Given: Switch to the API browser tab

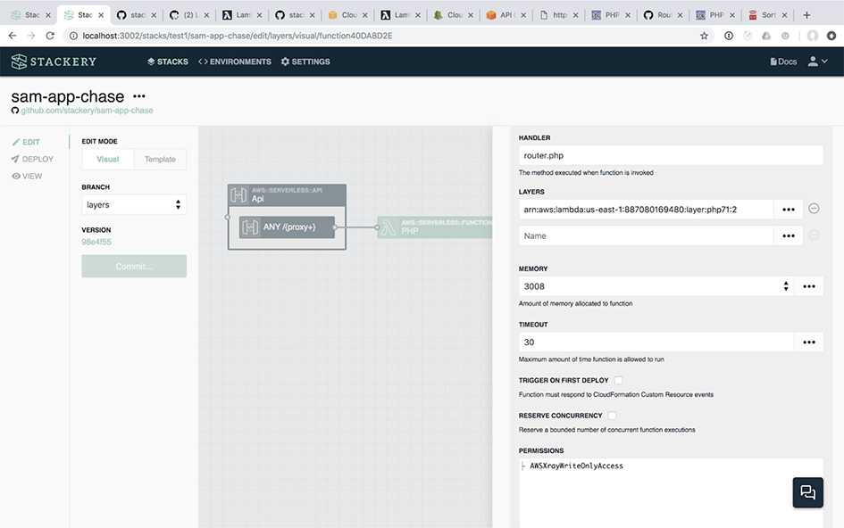Looking at the screenshot, I should 506,15.
